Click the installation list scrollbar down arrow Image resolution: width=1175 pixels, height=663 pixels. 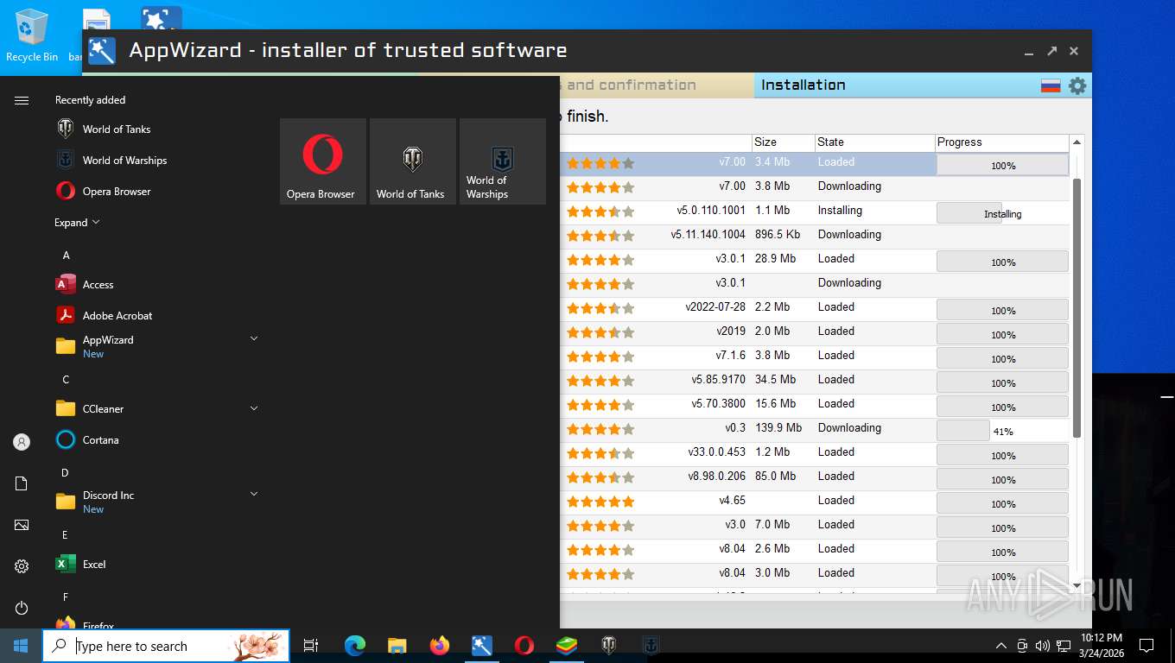pyautogui.click(x=1077, y=585)
